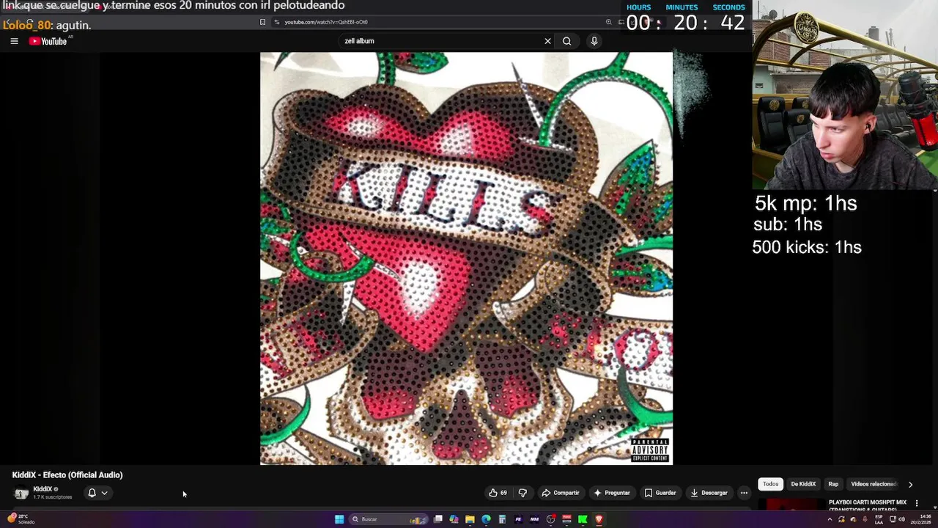
Task: Go to the YouTube home logo
Action: [x=48, y=41]
